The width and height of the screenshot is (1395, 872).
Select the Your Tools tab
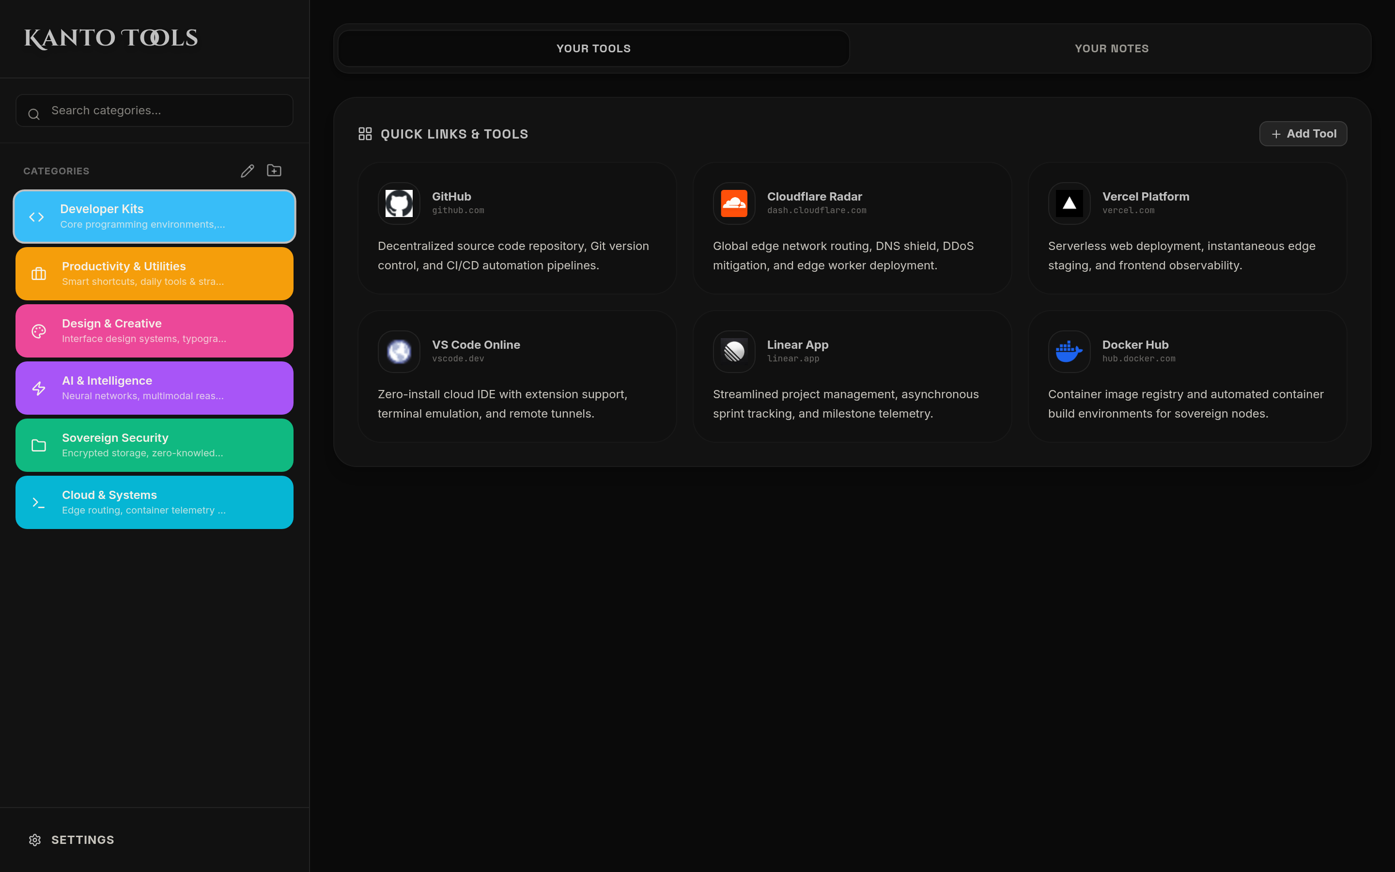593,48
